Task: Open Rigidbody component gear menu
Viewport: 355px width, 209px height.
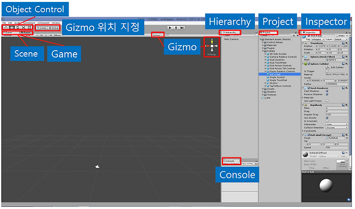Action: click(347, 105)
